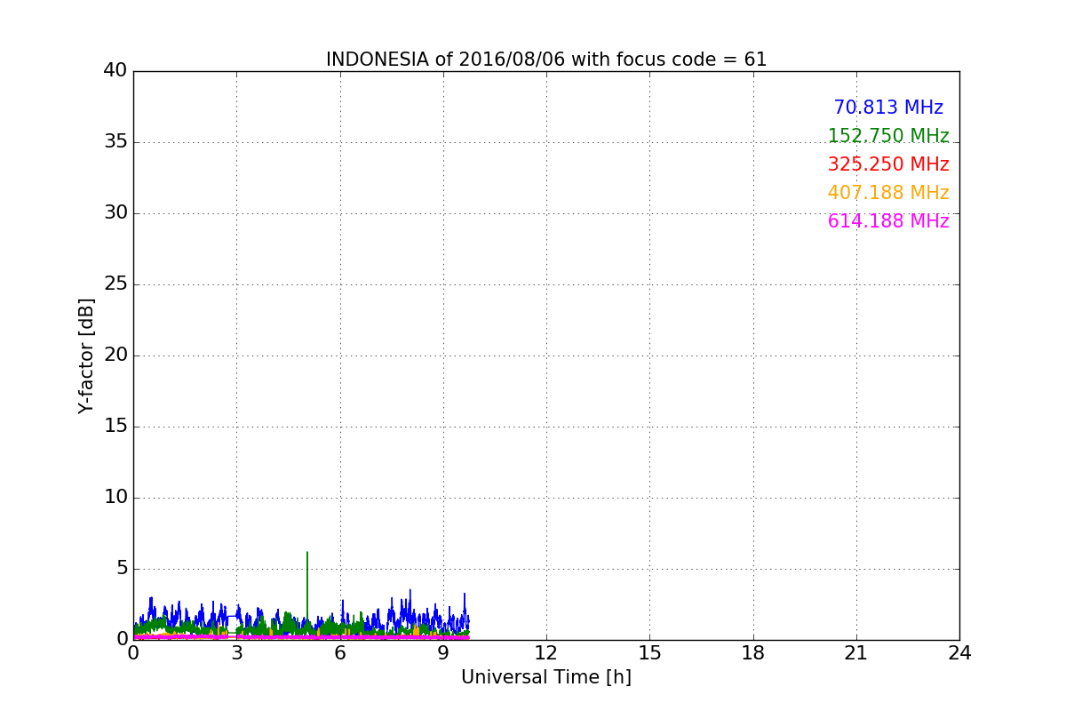
Task: Click the y-axis tick label 25
Action: [x=115, y=284]
